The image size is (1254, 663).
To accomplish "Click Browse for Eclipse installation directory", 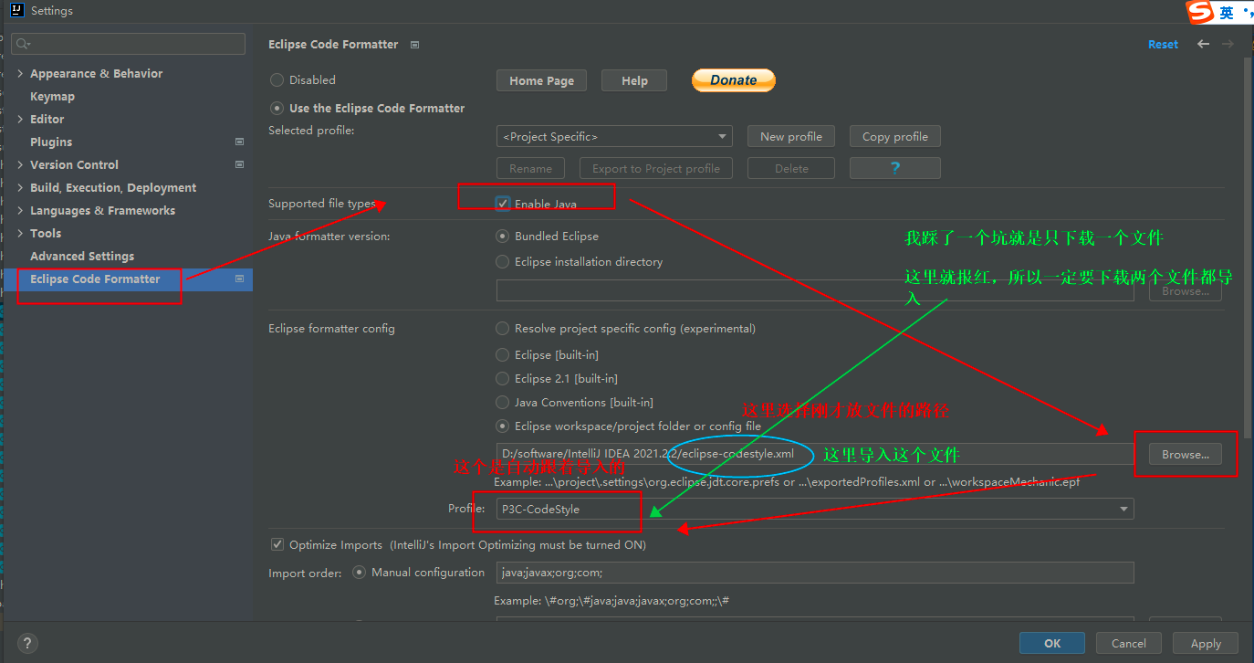I will click(1186, 291).
